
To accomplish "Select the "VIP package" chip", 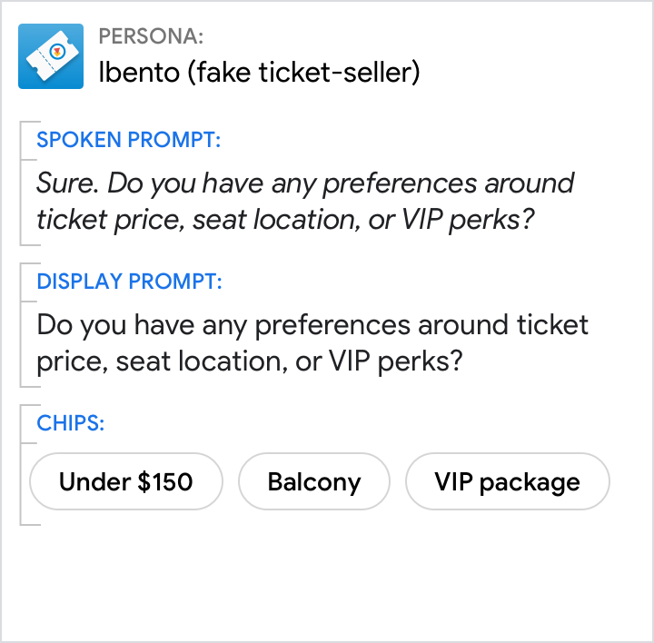I will (x=507, y=481).
